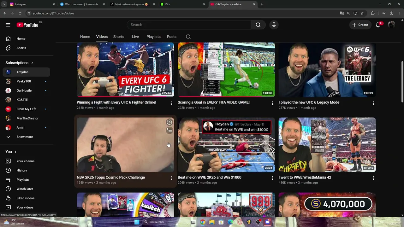Open the account avatar menu
404x227 pixels.
tap(391, 25)
